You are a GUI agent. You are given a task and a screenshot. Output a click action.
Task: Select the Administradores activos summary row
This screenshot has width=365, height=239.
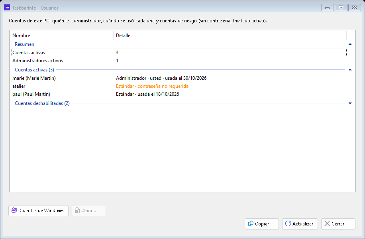pos(179,61)
